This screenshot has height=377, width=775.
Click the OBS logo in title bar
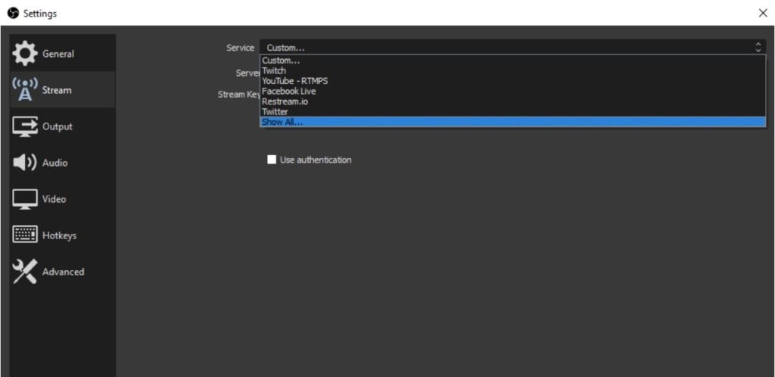(14, 14)
